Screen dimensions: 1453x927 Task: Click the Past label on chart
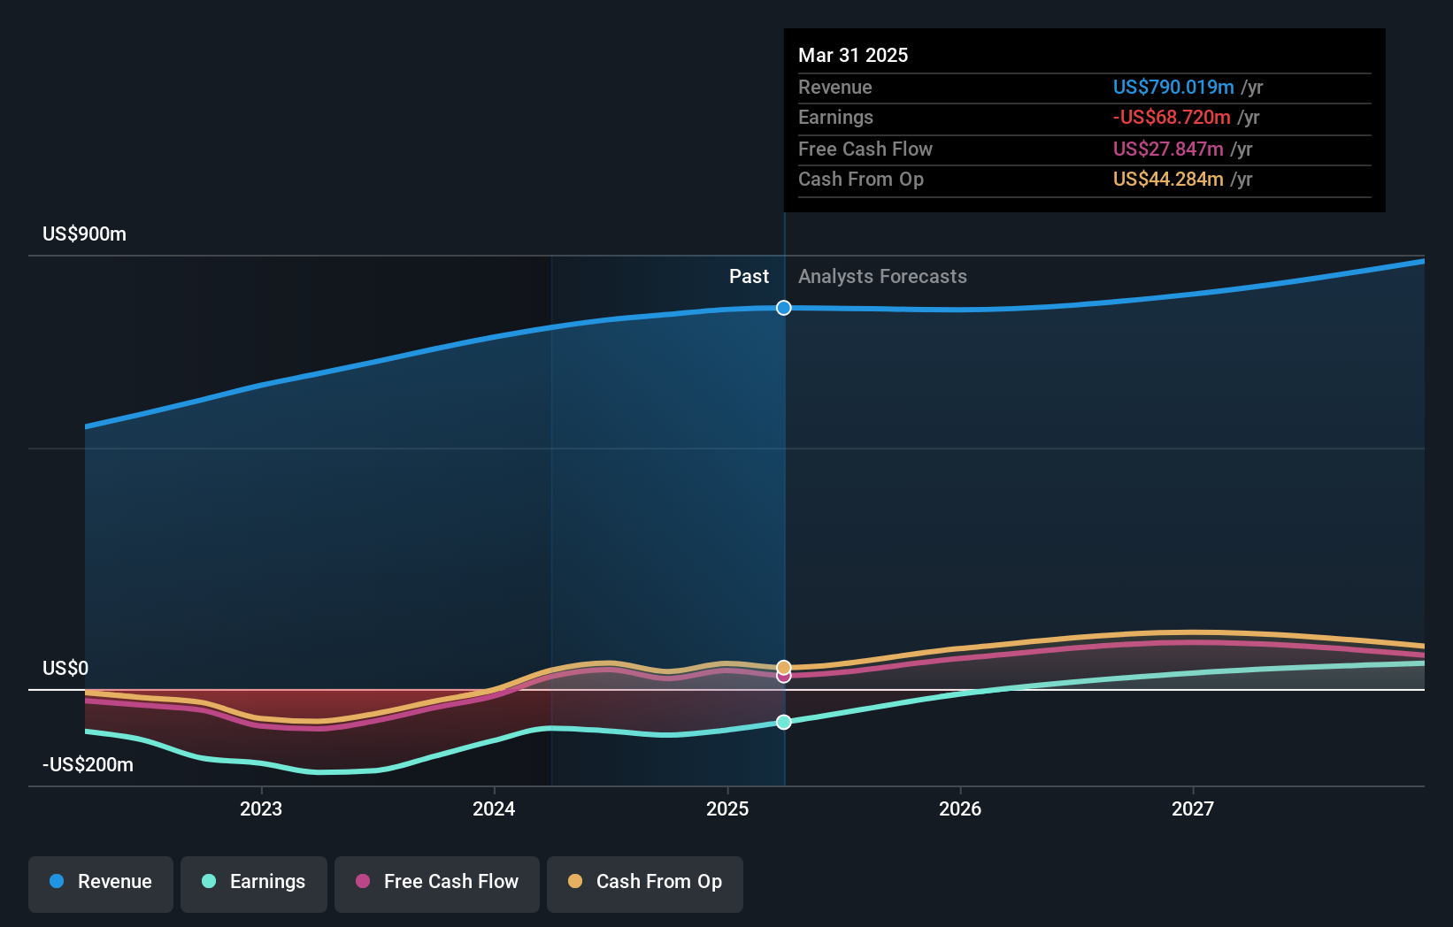tap(749, 276)
